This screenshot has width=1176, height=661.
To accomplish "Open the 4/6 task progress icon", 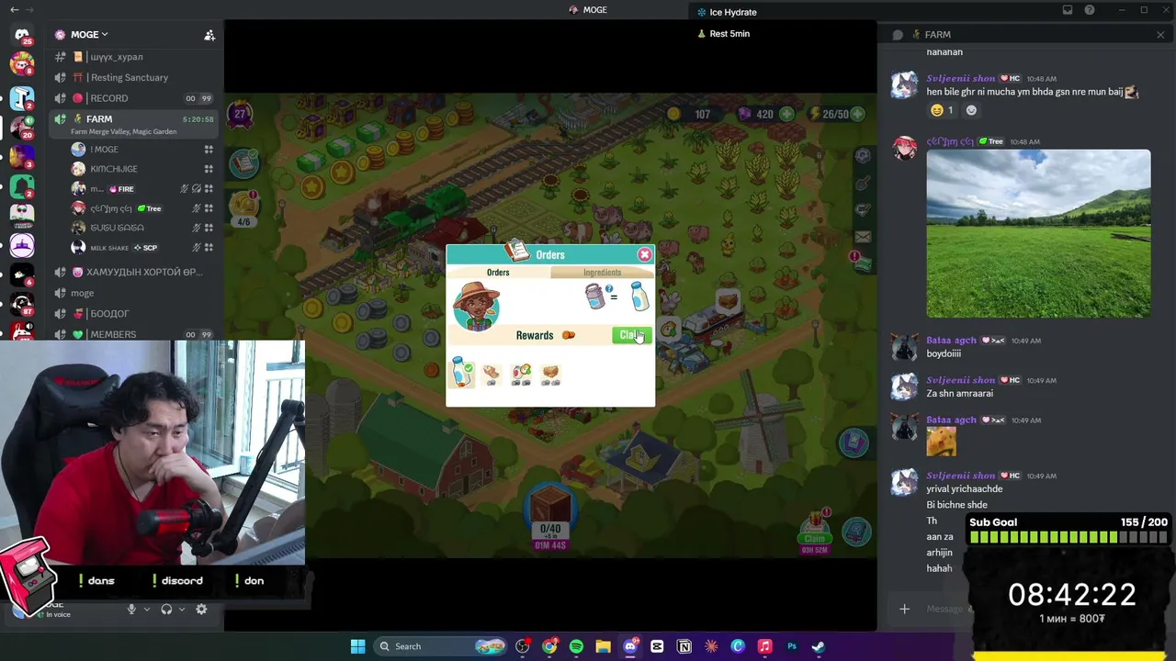I will [x=244, y=207].
